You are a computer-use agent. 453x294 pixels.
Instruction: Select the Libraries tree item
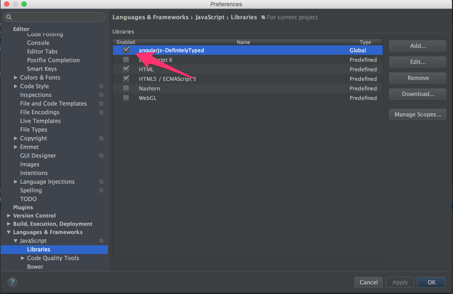click(x=54, y=249)
